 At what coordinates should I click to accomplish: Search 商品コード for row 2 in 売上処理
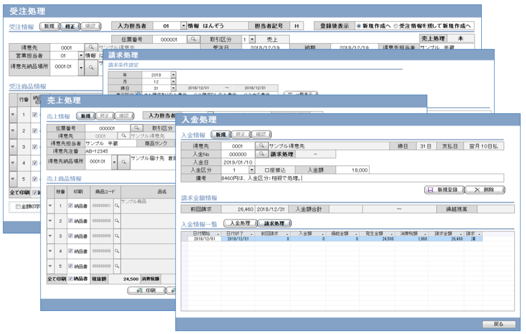(117, 221)
